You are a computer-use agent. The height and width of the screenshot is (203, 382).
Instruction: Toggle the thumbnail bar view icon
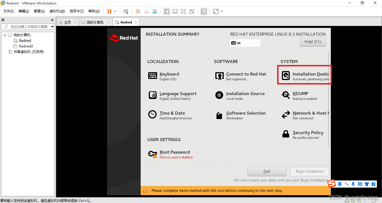(x=175, y=11)
